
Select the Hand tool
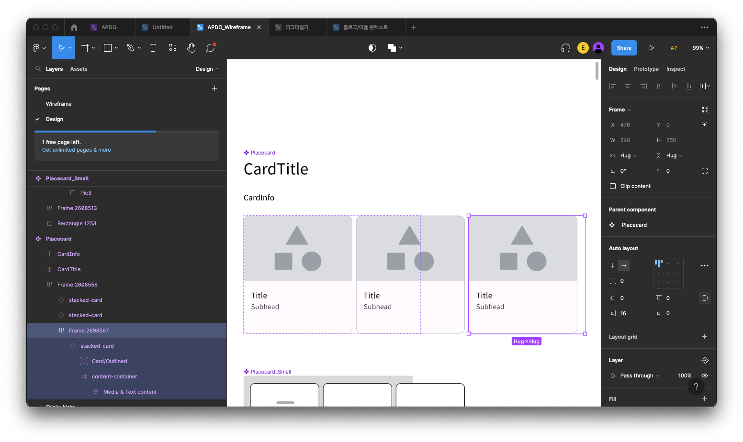pos(191,48)
